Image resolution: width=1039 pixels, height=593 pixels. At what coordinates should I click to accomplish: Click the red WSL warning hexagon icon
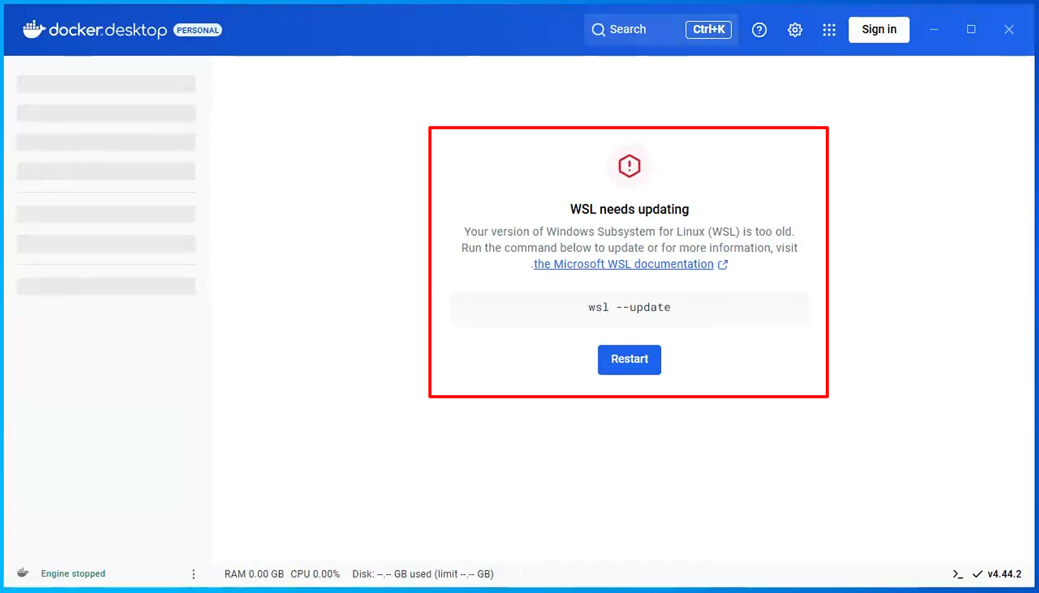(629, 166)
